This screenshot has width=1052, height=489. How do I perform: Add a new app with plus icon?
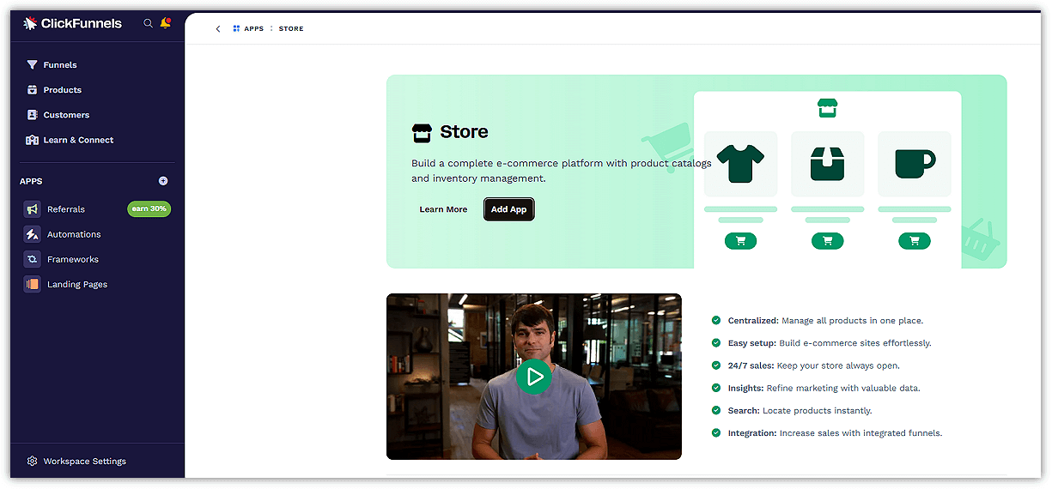pos(163,181)
